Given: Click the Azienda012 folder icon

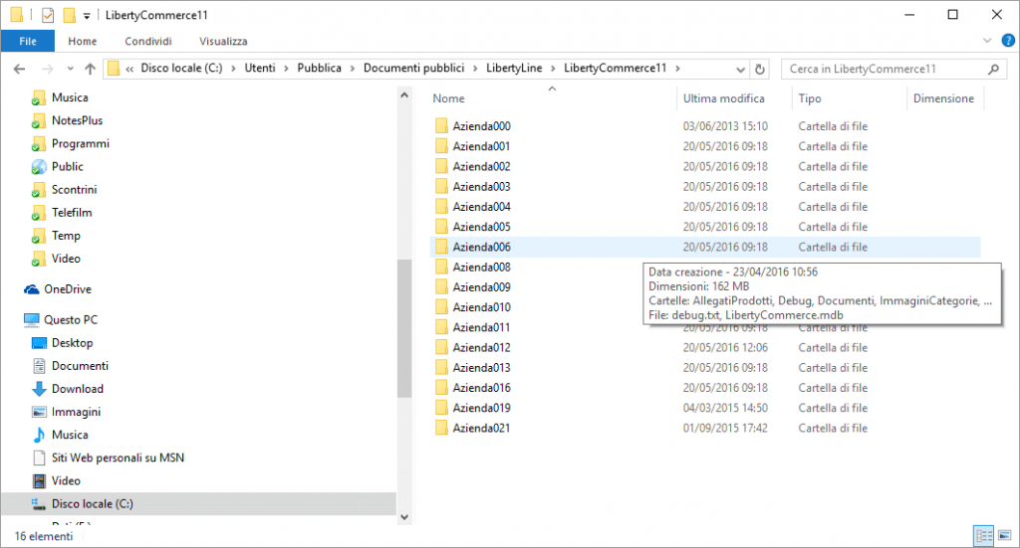Looking at the screenshot, I should (x=441, y=347).
